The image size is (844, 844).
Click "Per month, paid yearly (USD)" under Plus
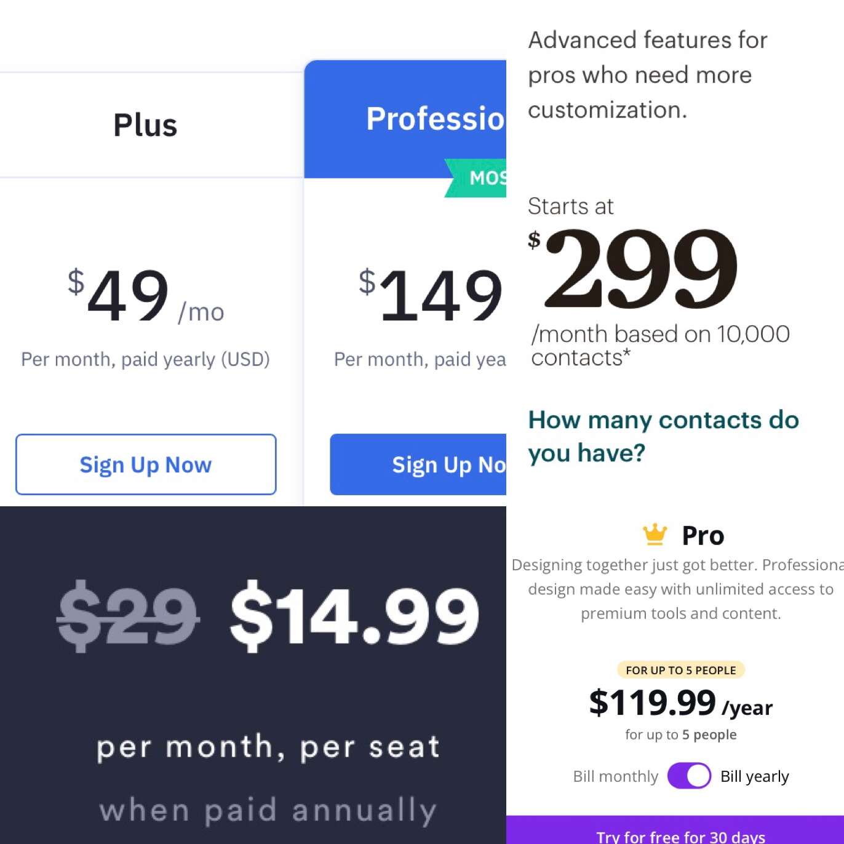[x=146, y=359]
